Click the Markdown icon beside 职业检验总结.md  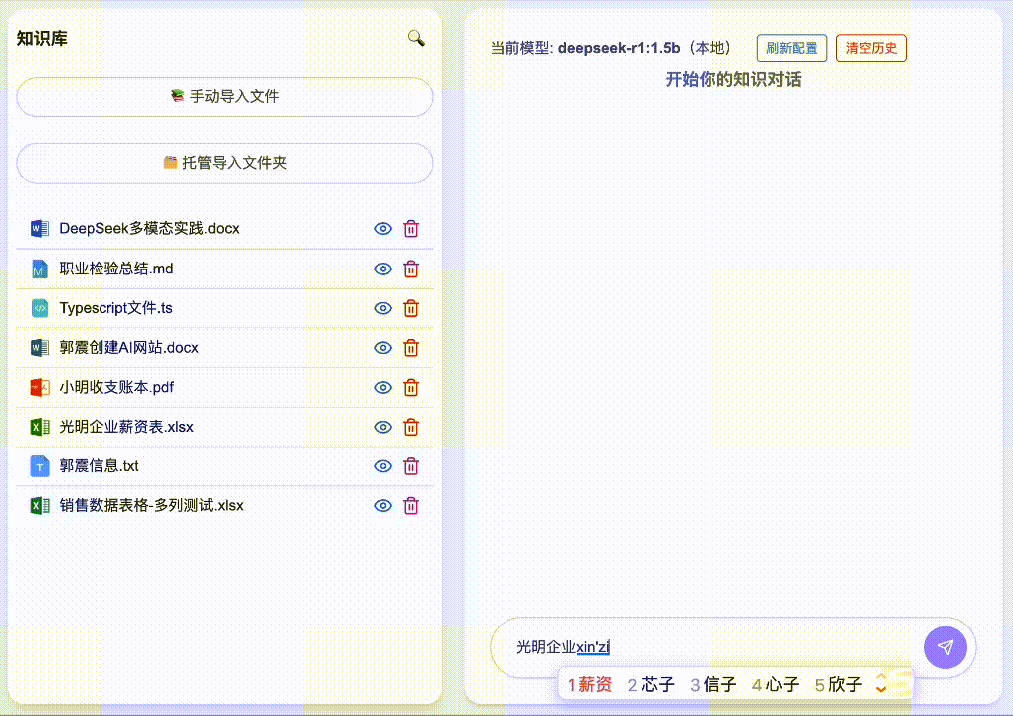point(39,268)
